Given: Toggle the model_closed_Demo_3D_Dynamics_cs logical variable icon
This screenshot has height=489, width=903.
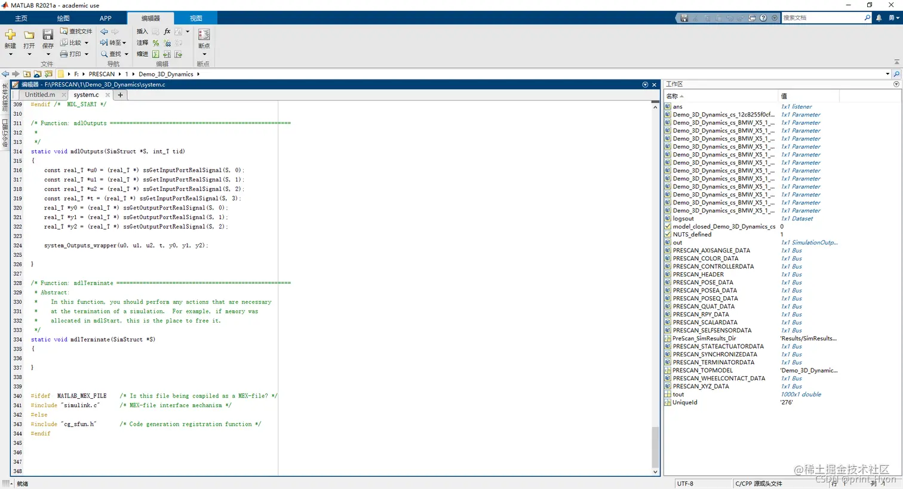Looking at the screenshot, I should [x=668, y=226].
